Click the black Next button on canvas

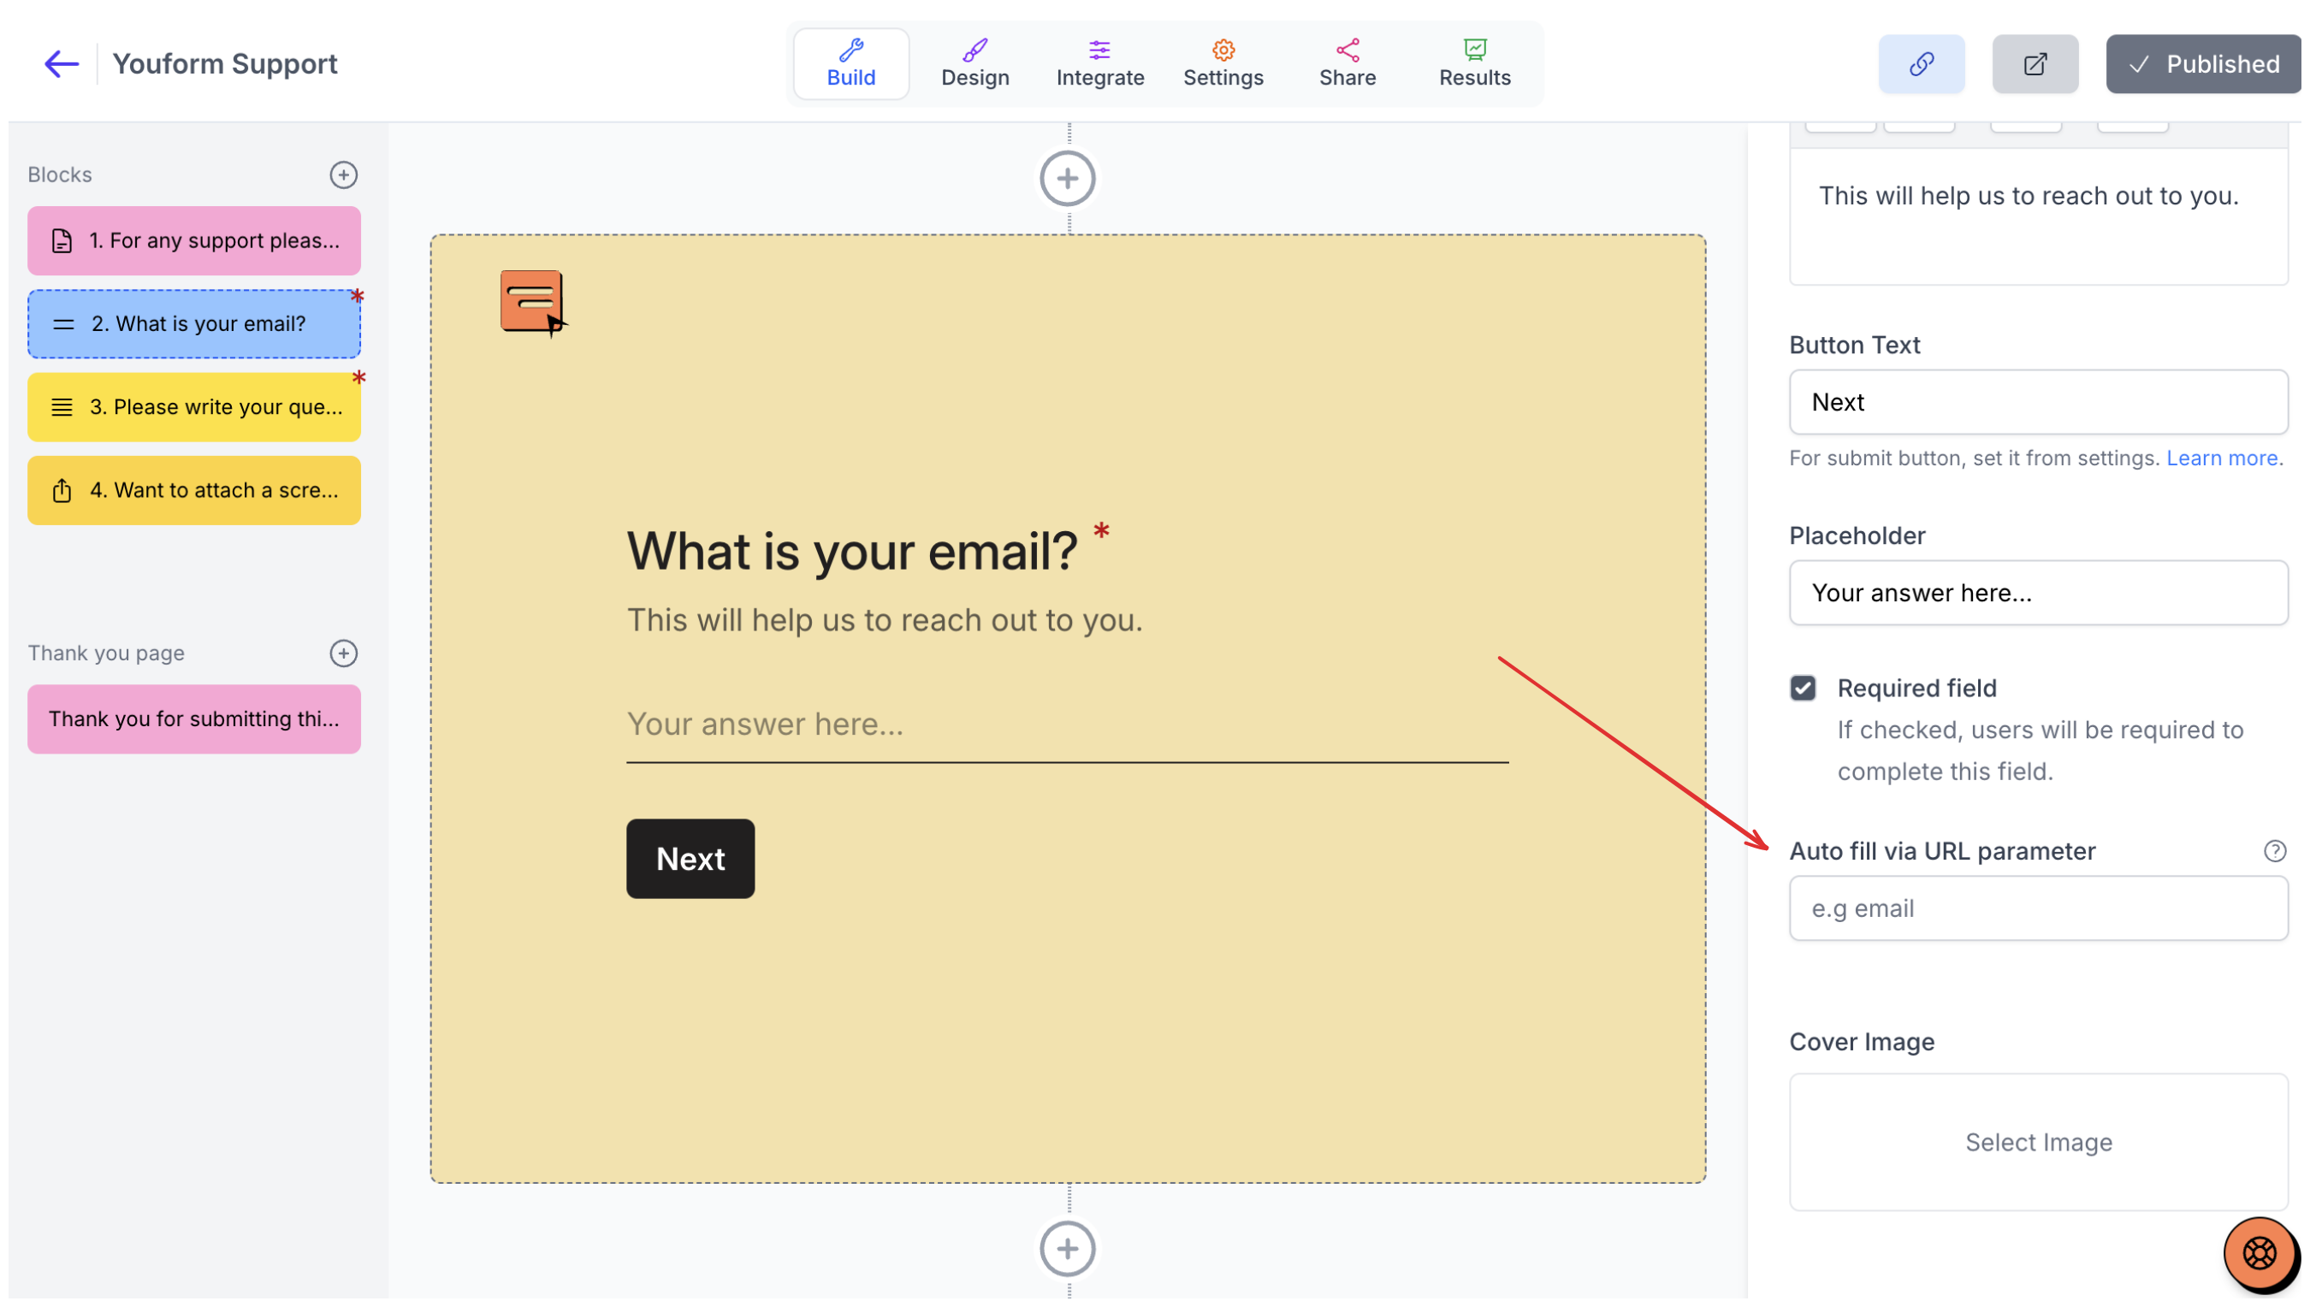(690, 859)
